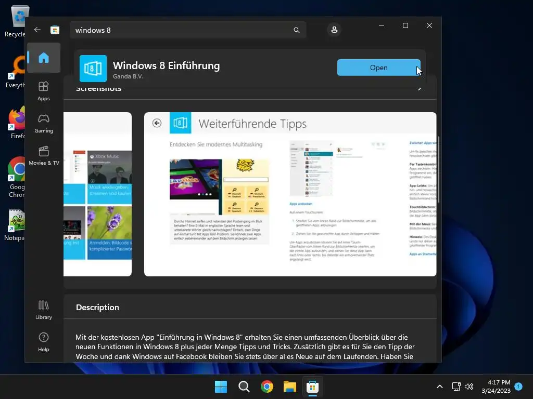Click the Store page vertical scrollbar
The height and width of the screenshot is (399, 533).
[438, 170]
